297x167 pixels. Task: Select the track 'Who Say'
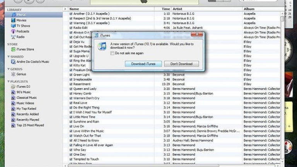click(x=80, y=150)
